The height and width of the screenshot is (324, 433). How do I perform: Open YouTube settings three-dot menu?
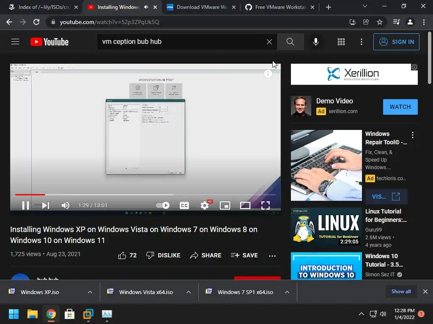361,42
